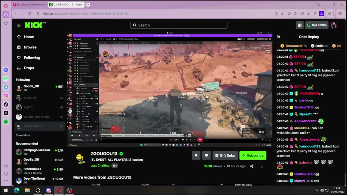Viewport: 347px width, 195px height.
Task: Open Opera sidebar heart pinboards
Action: [6, 167]
